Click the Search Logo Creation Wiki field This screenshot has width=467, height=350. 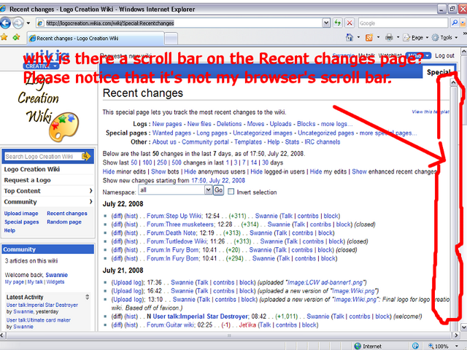coord(43,157)
